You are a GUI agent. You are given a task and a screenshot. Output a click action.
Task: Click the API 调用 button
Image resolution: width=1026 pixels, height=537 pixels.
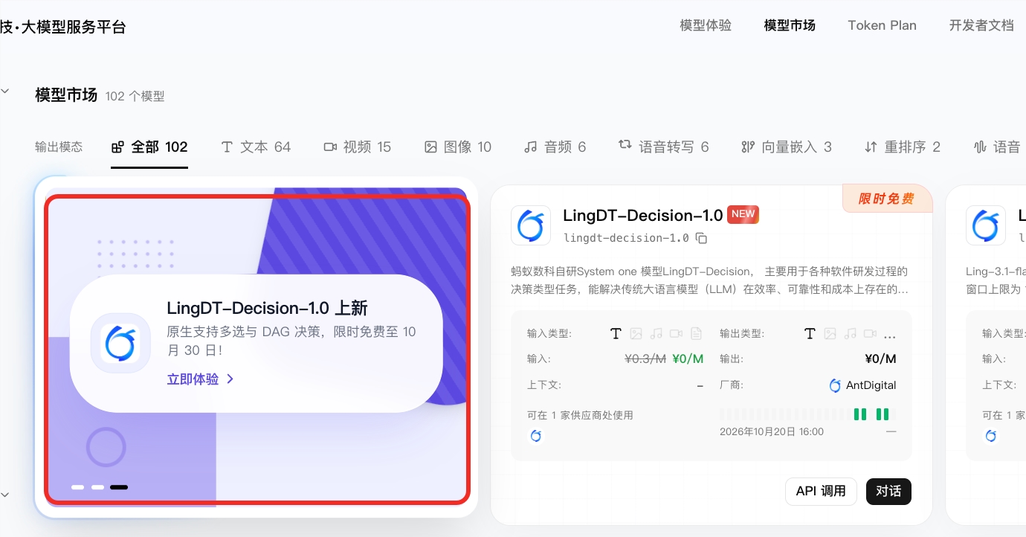821,492
